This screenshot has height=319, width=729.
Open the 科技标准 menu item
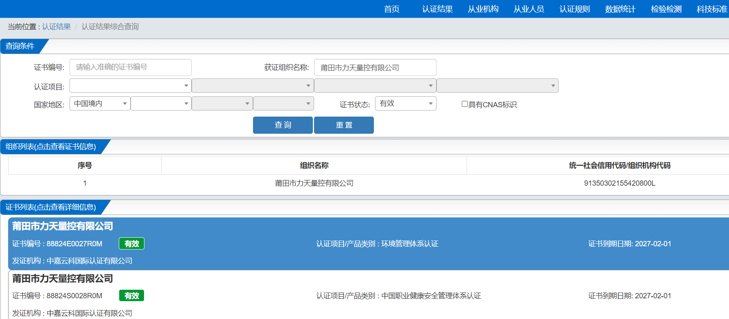pyautogui.click(x=712, y=9)
